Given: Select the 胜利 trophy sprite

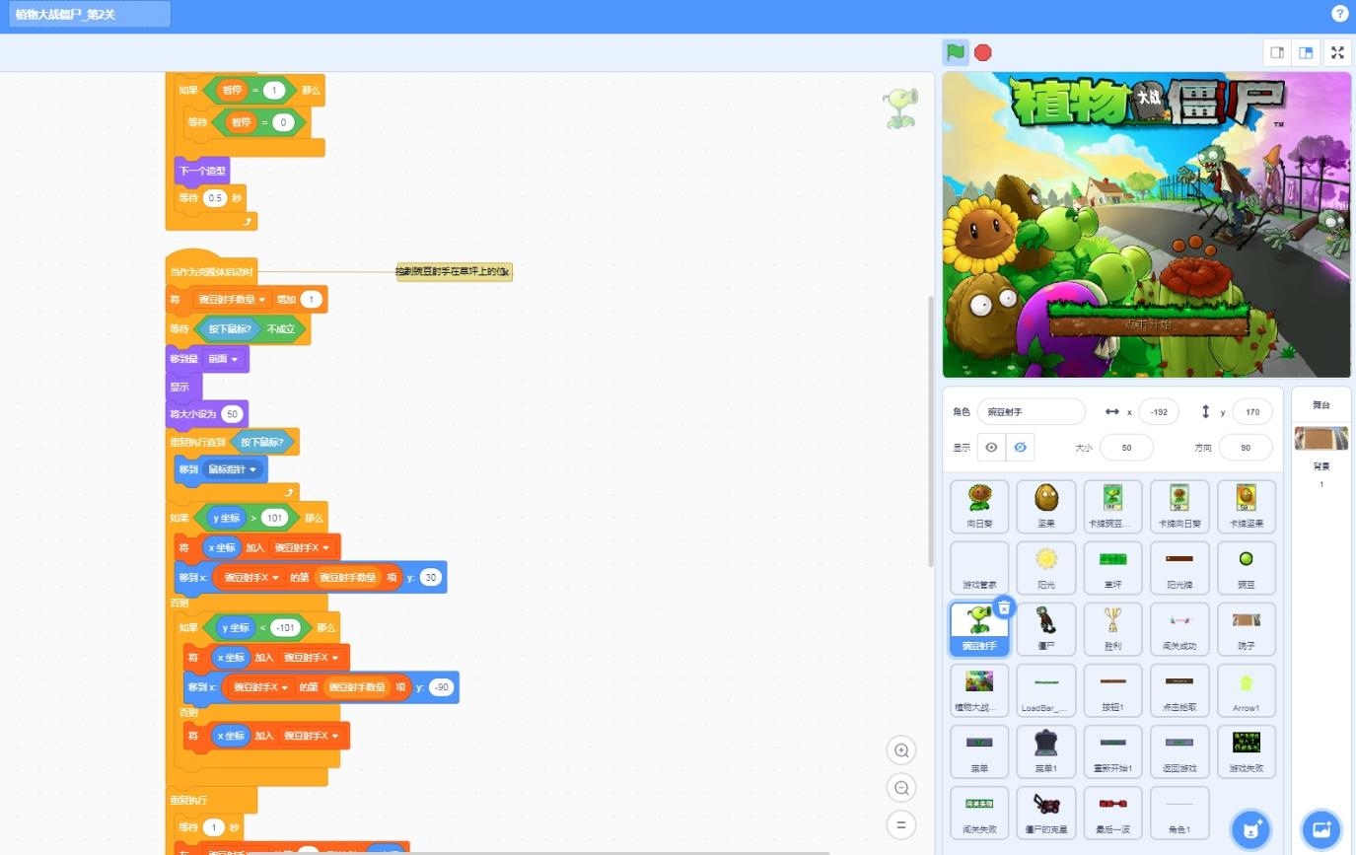Looking at the screenshot, I should (1112, 629).
